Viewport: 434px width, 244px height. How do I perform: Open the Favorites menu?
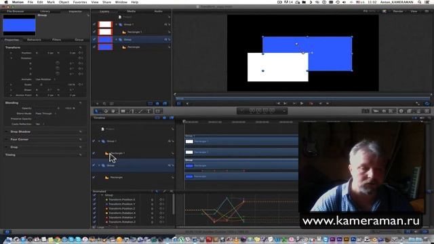coord(80,2)
